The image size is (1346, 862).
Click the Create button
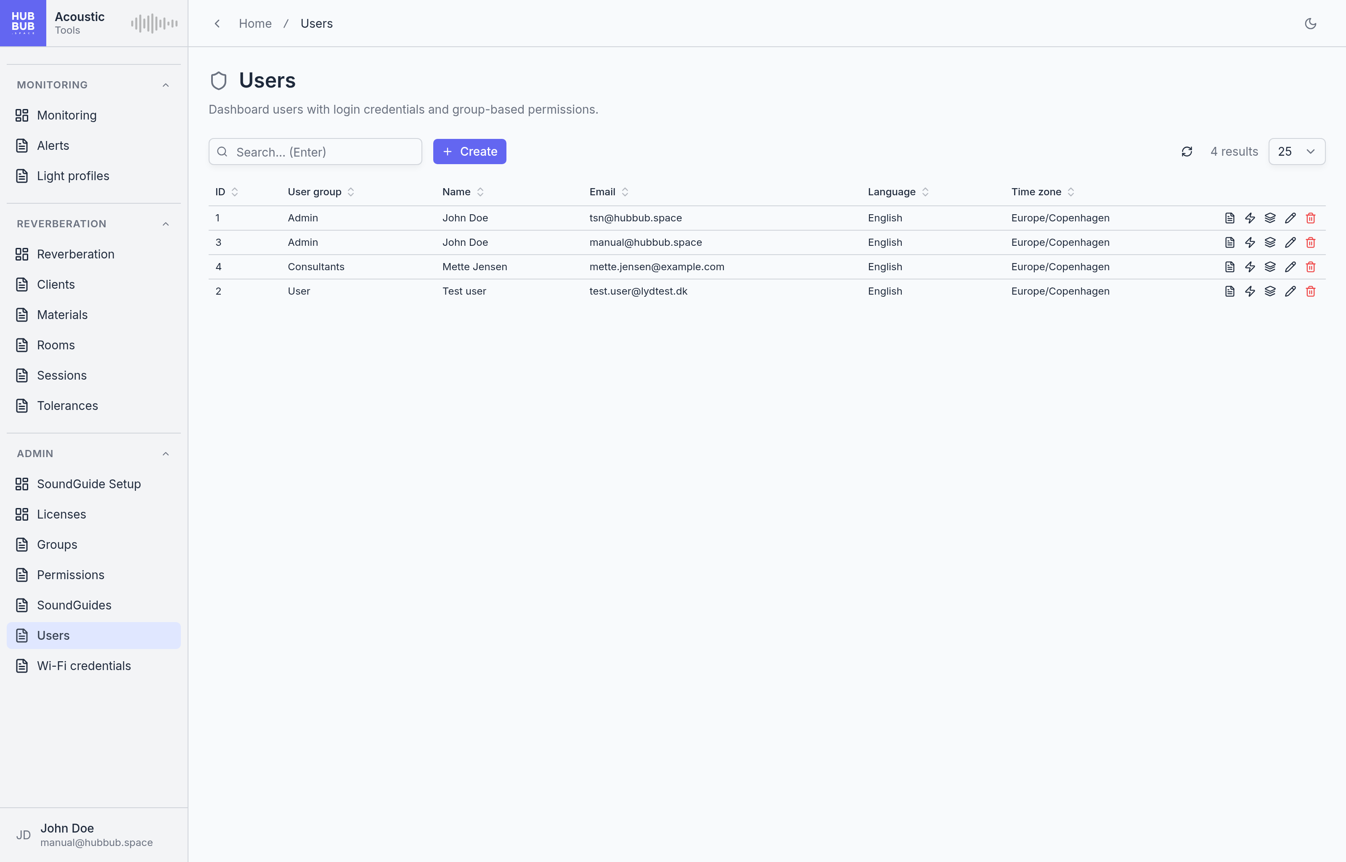[x=470, y=152]
